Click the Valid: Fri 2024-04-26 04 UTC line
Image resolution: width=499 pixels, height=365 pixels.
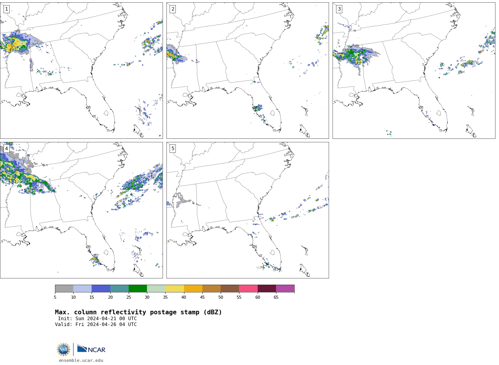pos(96,324)
